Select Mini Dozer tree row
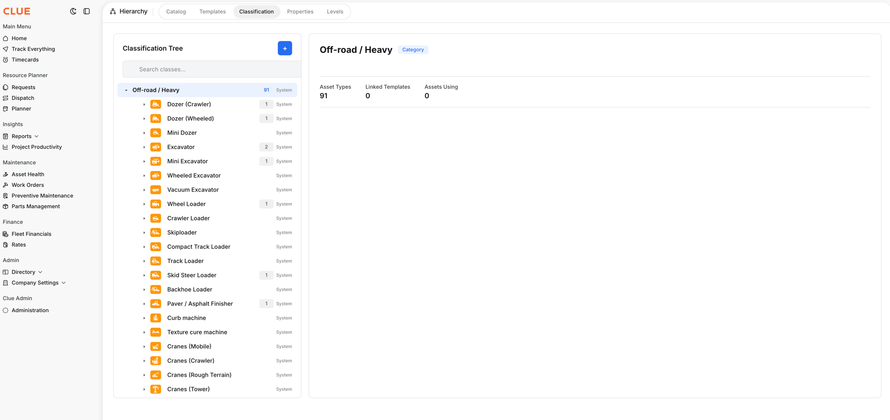890x420 pixels. (x=207, y=132)
